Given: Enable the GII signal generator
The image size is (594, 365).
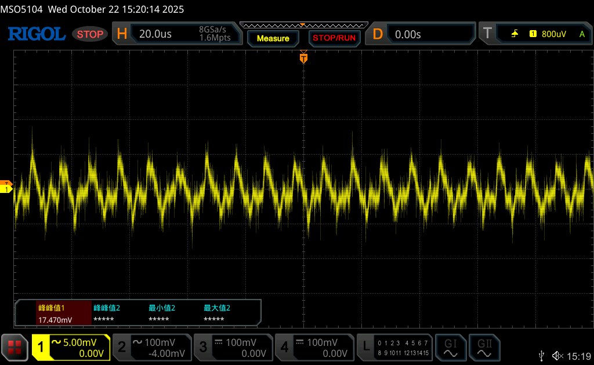Looking at the screenshot, I should pyautogui.click(x=484, y=347).
